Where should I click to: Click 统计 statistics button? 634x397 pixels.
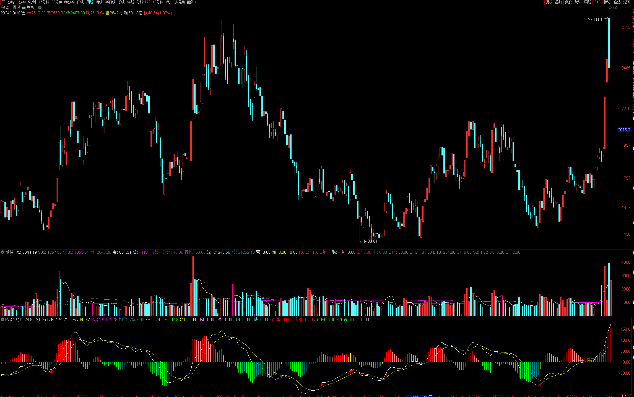pyautogui.click(x=578, y=2)
